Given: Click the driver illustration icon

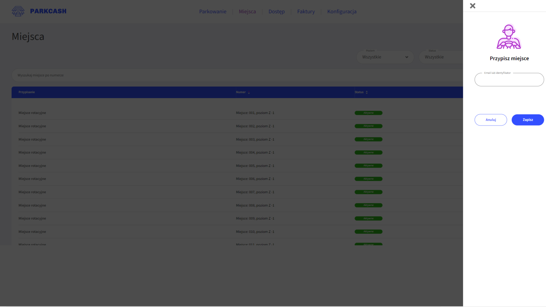Looking at the screenshot, I should pyautogui.click(x=509, y=37).
